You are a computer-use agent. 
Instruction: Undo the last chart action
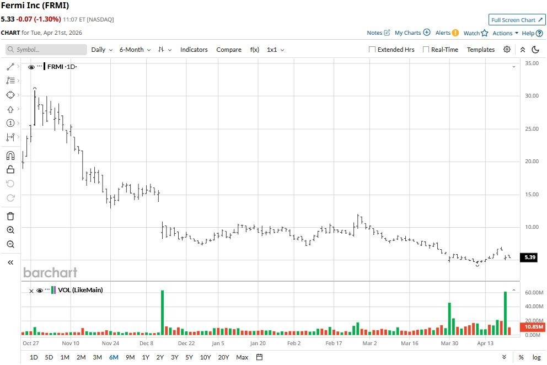click(x=10, y=184)
